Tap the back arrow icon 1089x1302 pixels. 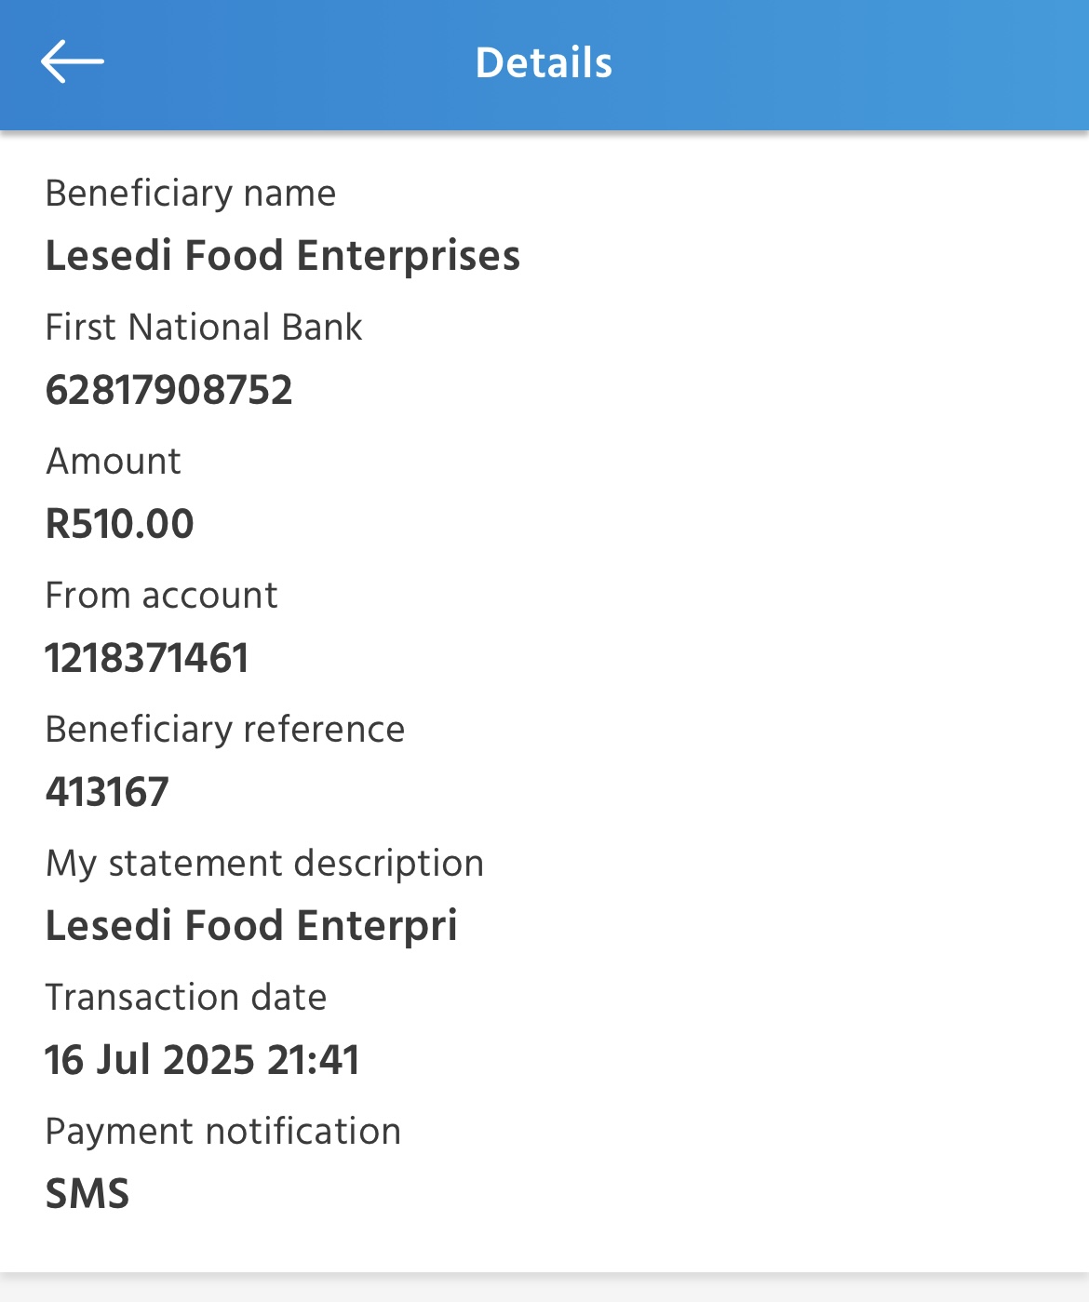[73, 62]
